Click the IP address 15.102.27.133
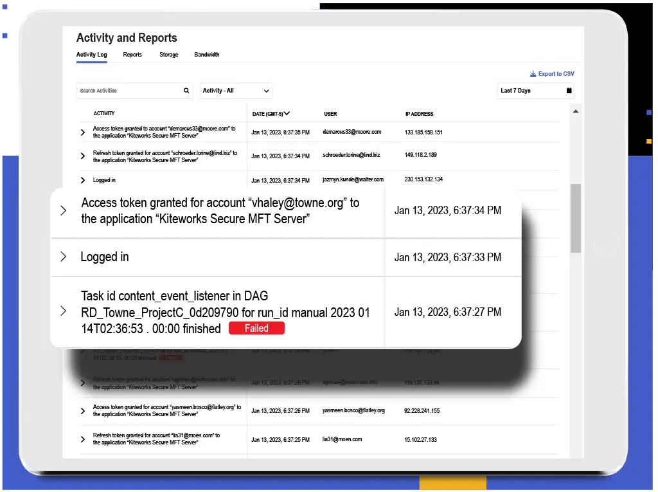 pyautogui.click(x=420, y=440)
